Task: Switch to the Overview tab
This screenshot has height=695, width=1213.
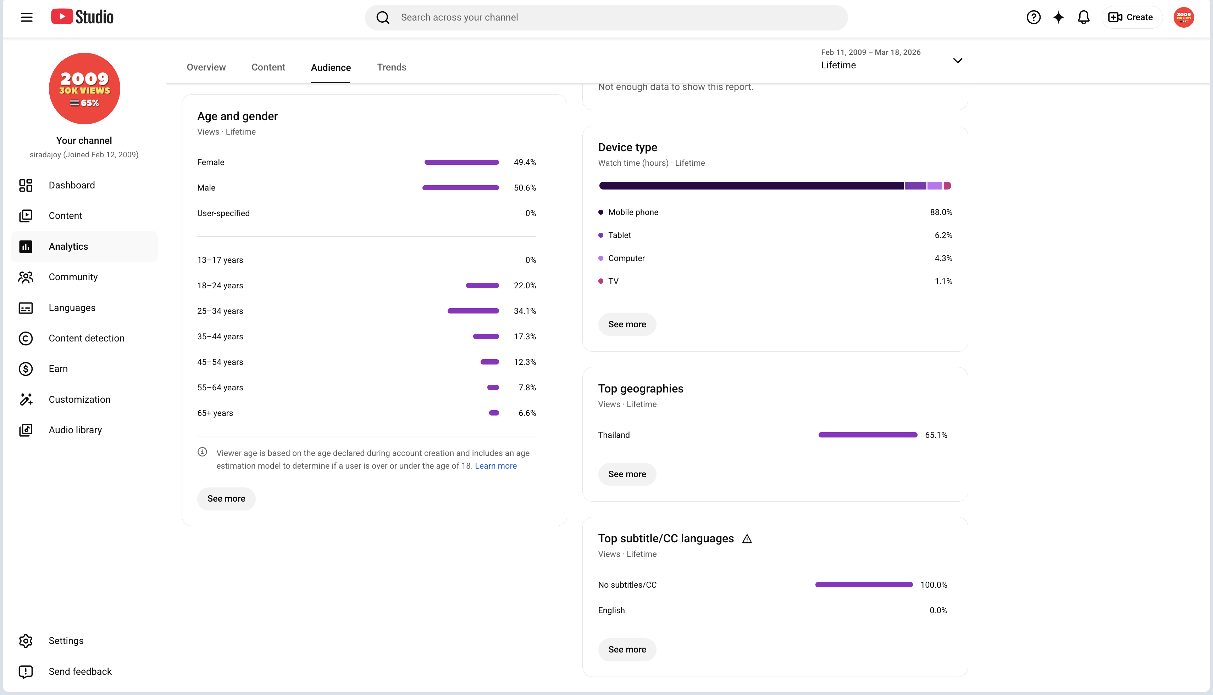Action: click(206, 67)
